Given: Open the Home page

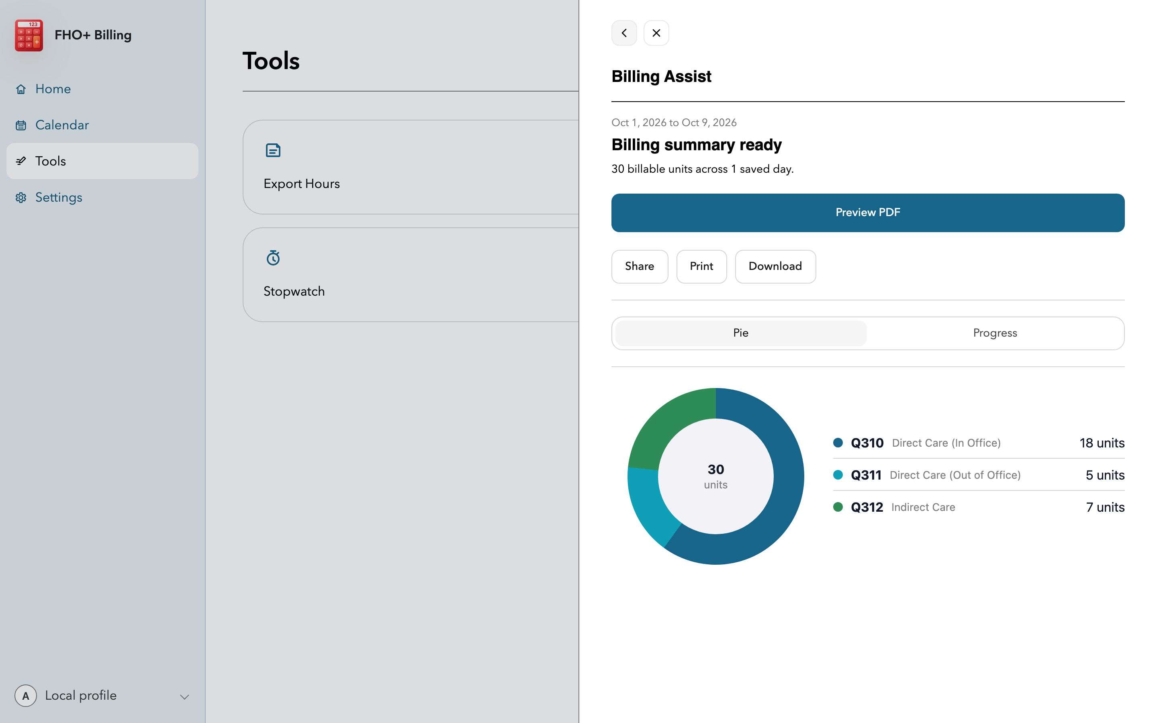Looking at the screenshot, I should pos(102,89).
